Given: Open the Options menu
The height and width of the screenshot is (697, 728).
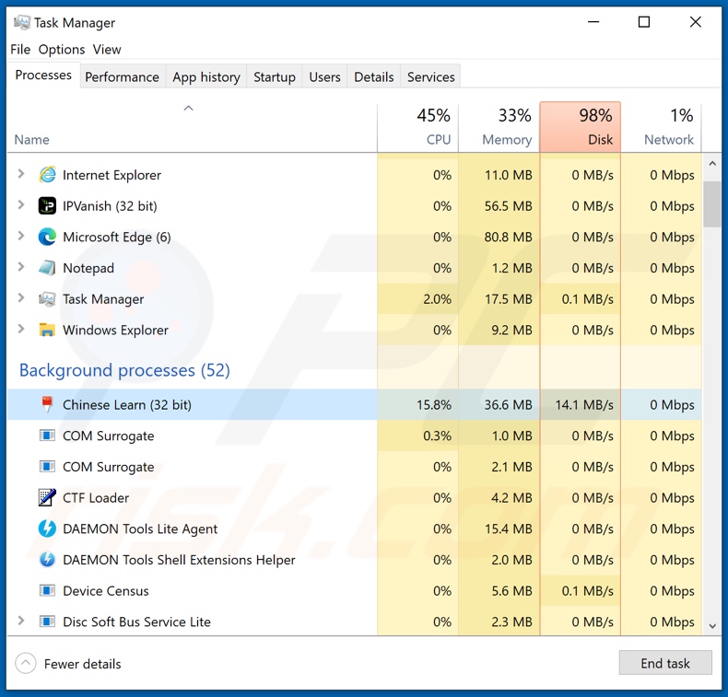Looking at the screenshot, I should pyautogui.click(x=62, y=50).
